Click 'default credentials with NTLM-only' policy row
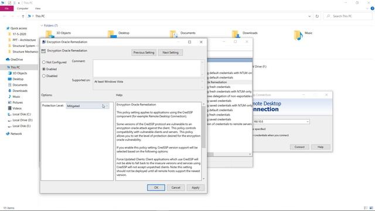The image size is (375, 211). click(x=230, y=73)
